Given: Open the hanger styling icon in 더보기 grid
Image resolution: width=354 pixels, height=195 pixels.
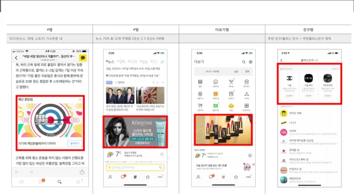Looking at the screenshot, I should click(x=246, y=94).
